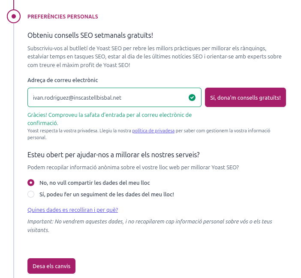Click the "Esteu obert per ajudar-nos" heading
This screenshot has height=278, width=301.
coord(114,154)
